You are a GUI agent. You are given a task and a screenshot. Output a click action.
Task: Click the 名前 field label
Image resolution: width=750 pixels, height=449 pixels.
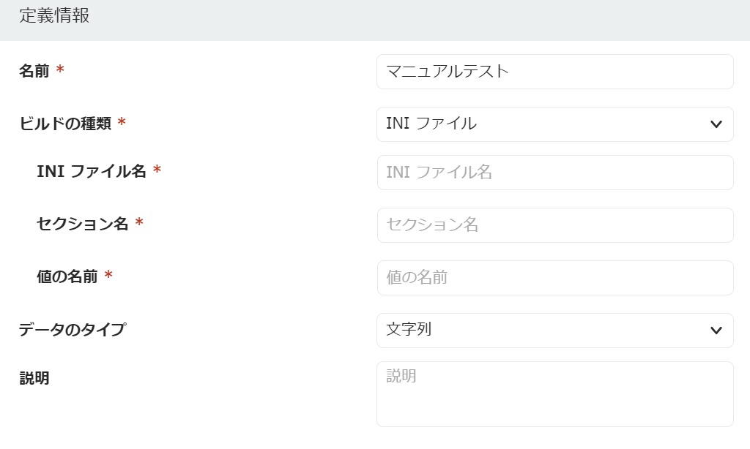tap(34, 71)
